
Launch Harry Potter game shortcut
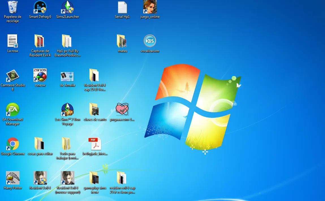click(13, 178)
